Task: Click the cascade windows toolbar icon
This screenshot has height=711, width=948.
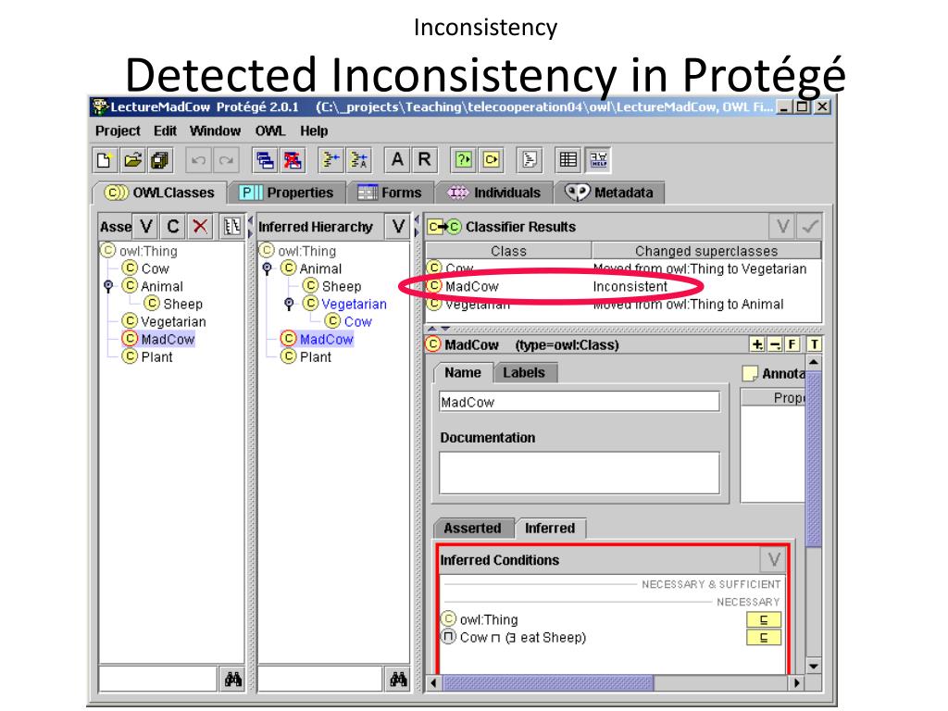Action: pos(265,160)
